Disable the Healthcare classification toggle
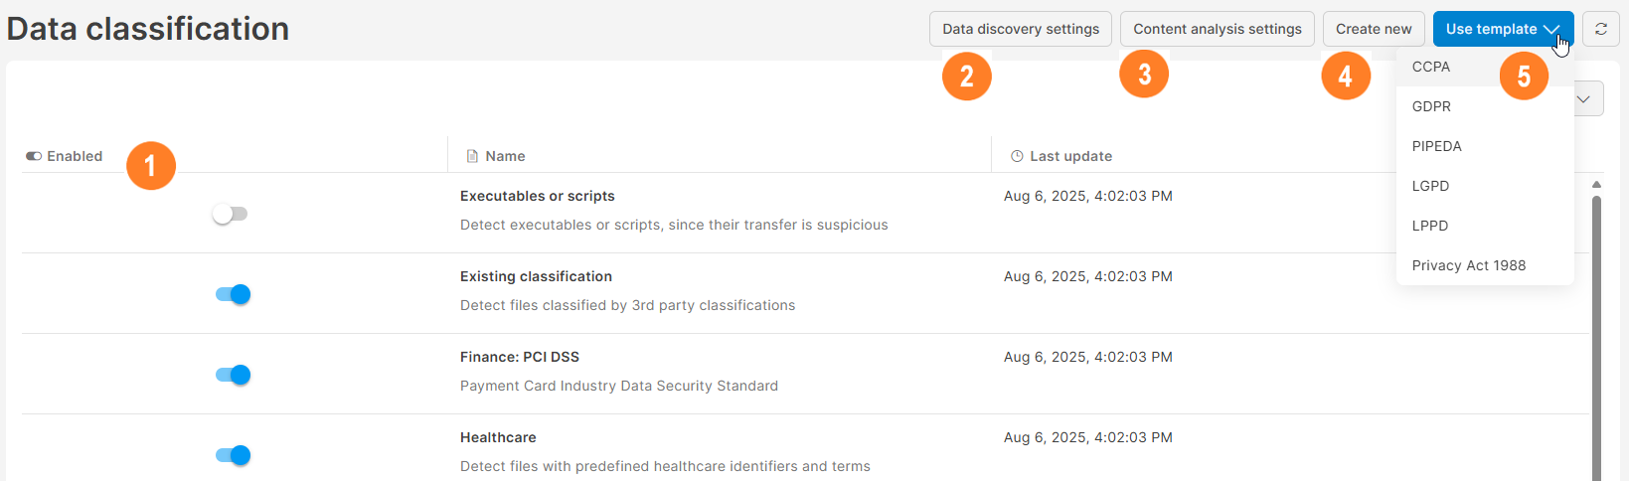The image size is (1629, 481). (x=233, y=455)
